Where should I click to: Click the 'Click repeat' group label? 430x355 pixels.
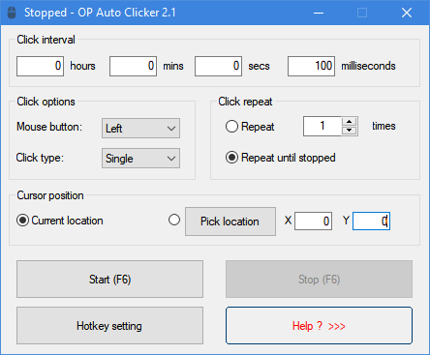(245, 102)
